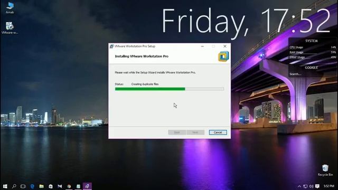Click Cancel in the VMware setup dialog
The image size is (338, 190).
(x=218, y=132)
